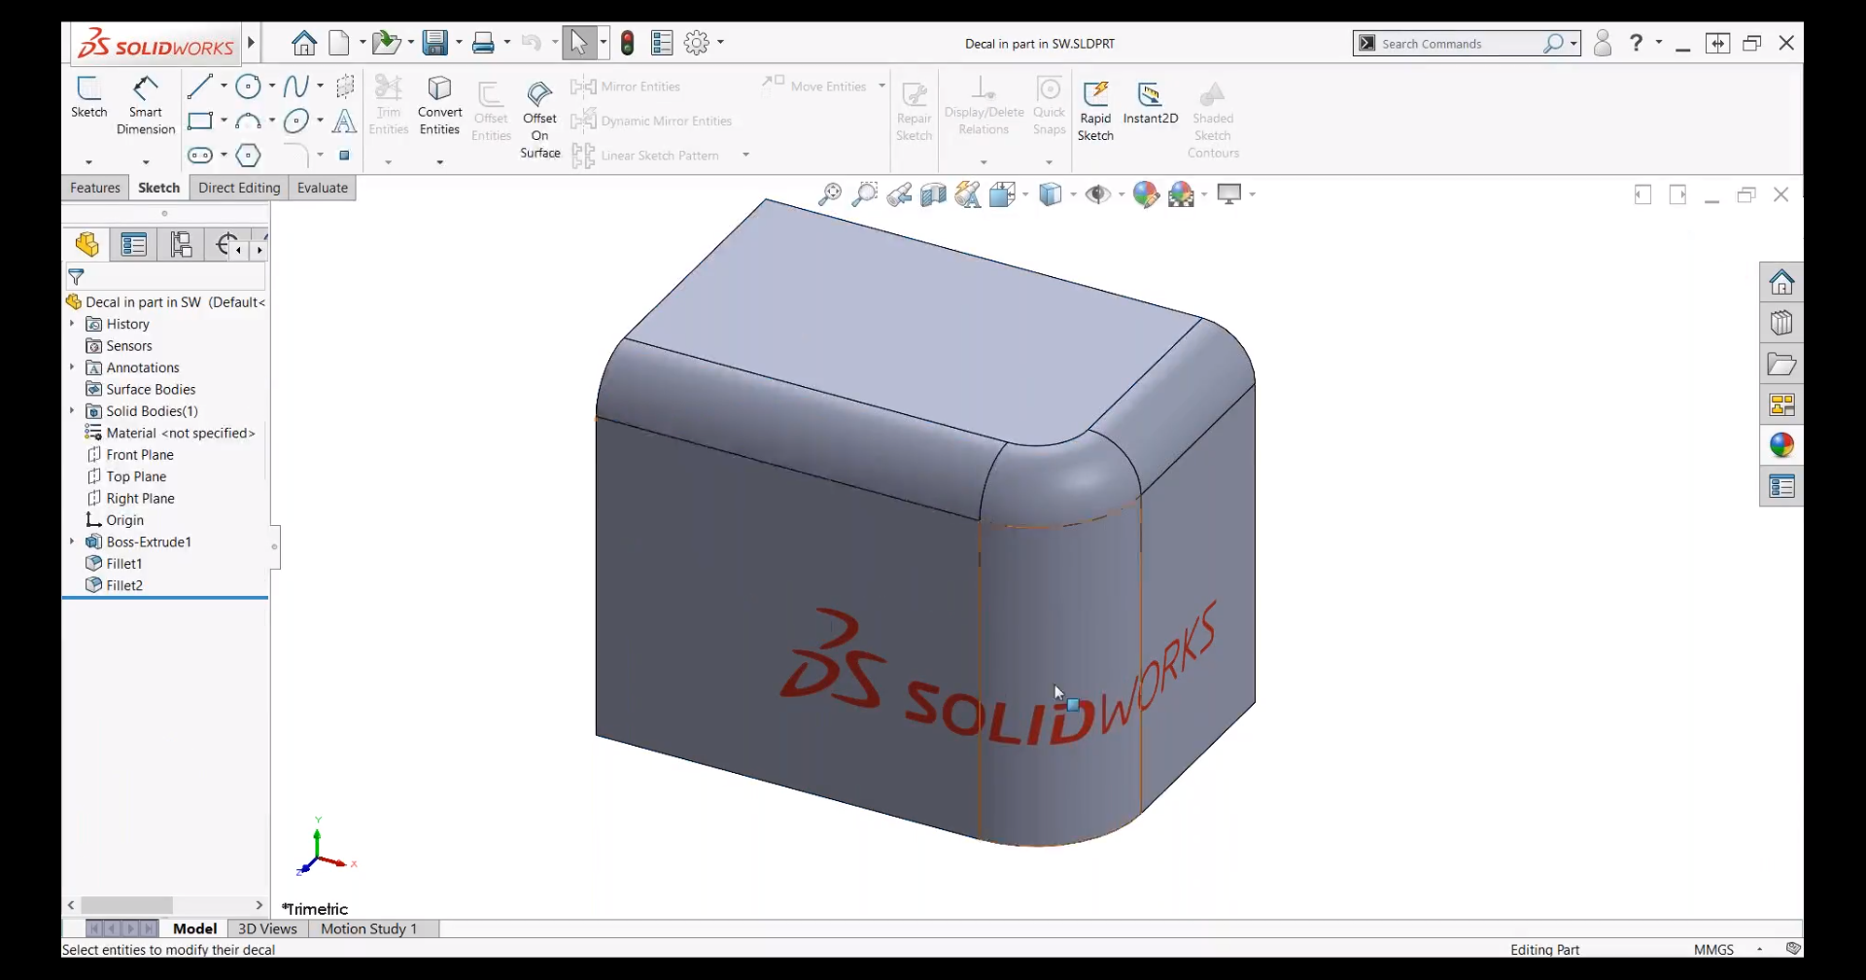
Task: Toggle the Section View icon
Action: click(933, 194)
